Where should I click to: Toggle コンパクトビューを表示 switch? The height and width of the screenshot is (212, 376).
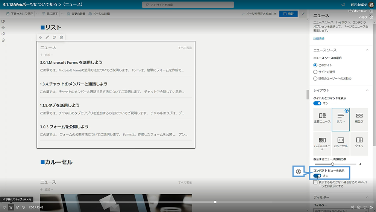click(317, 176)
